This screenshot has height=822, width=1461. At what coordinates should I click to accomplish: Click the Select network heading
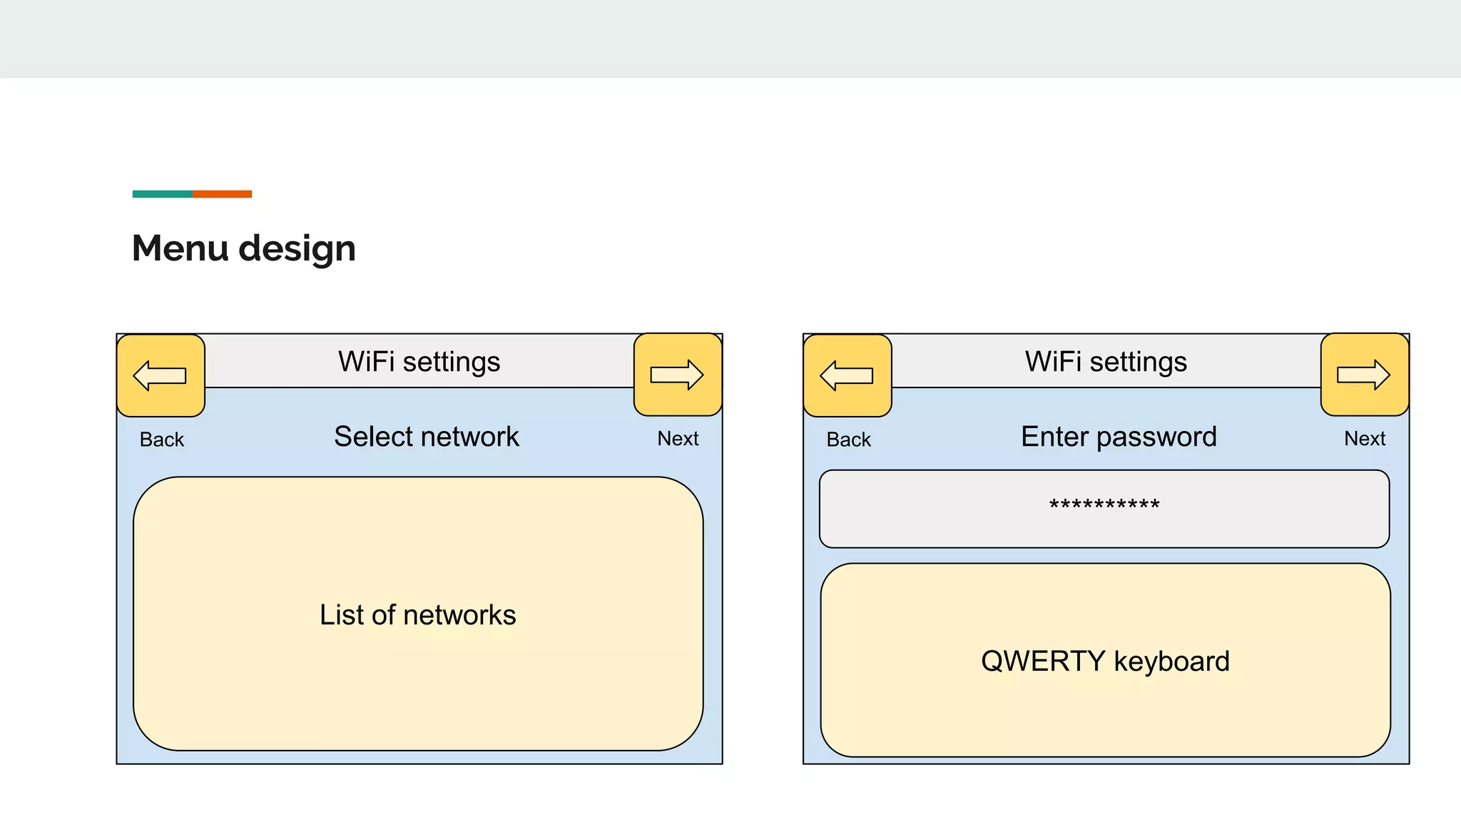click(x=427, y=437)
